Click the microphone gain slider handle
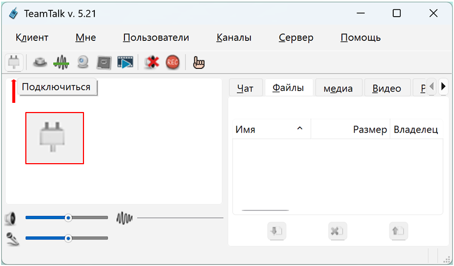This screenshot has width=454, height=266. (68, 238)
